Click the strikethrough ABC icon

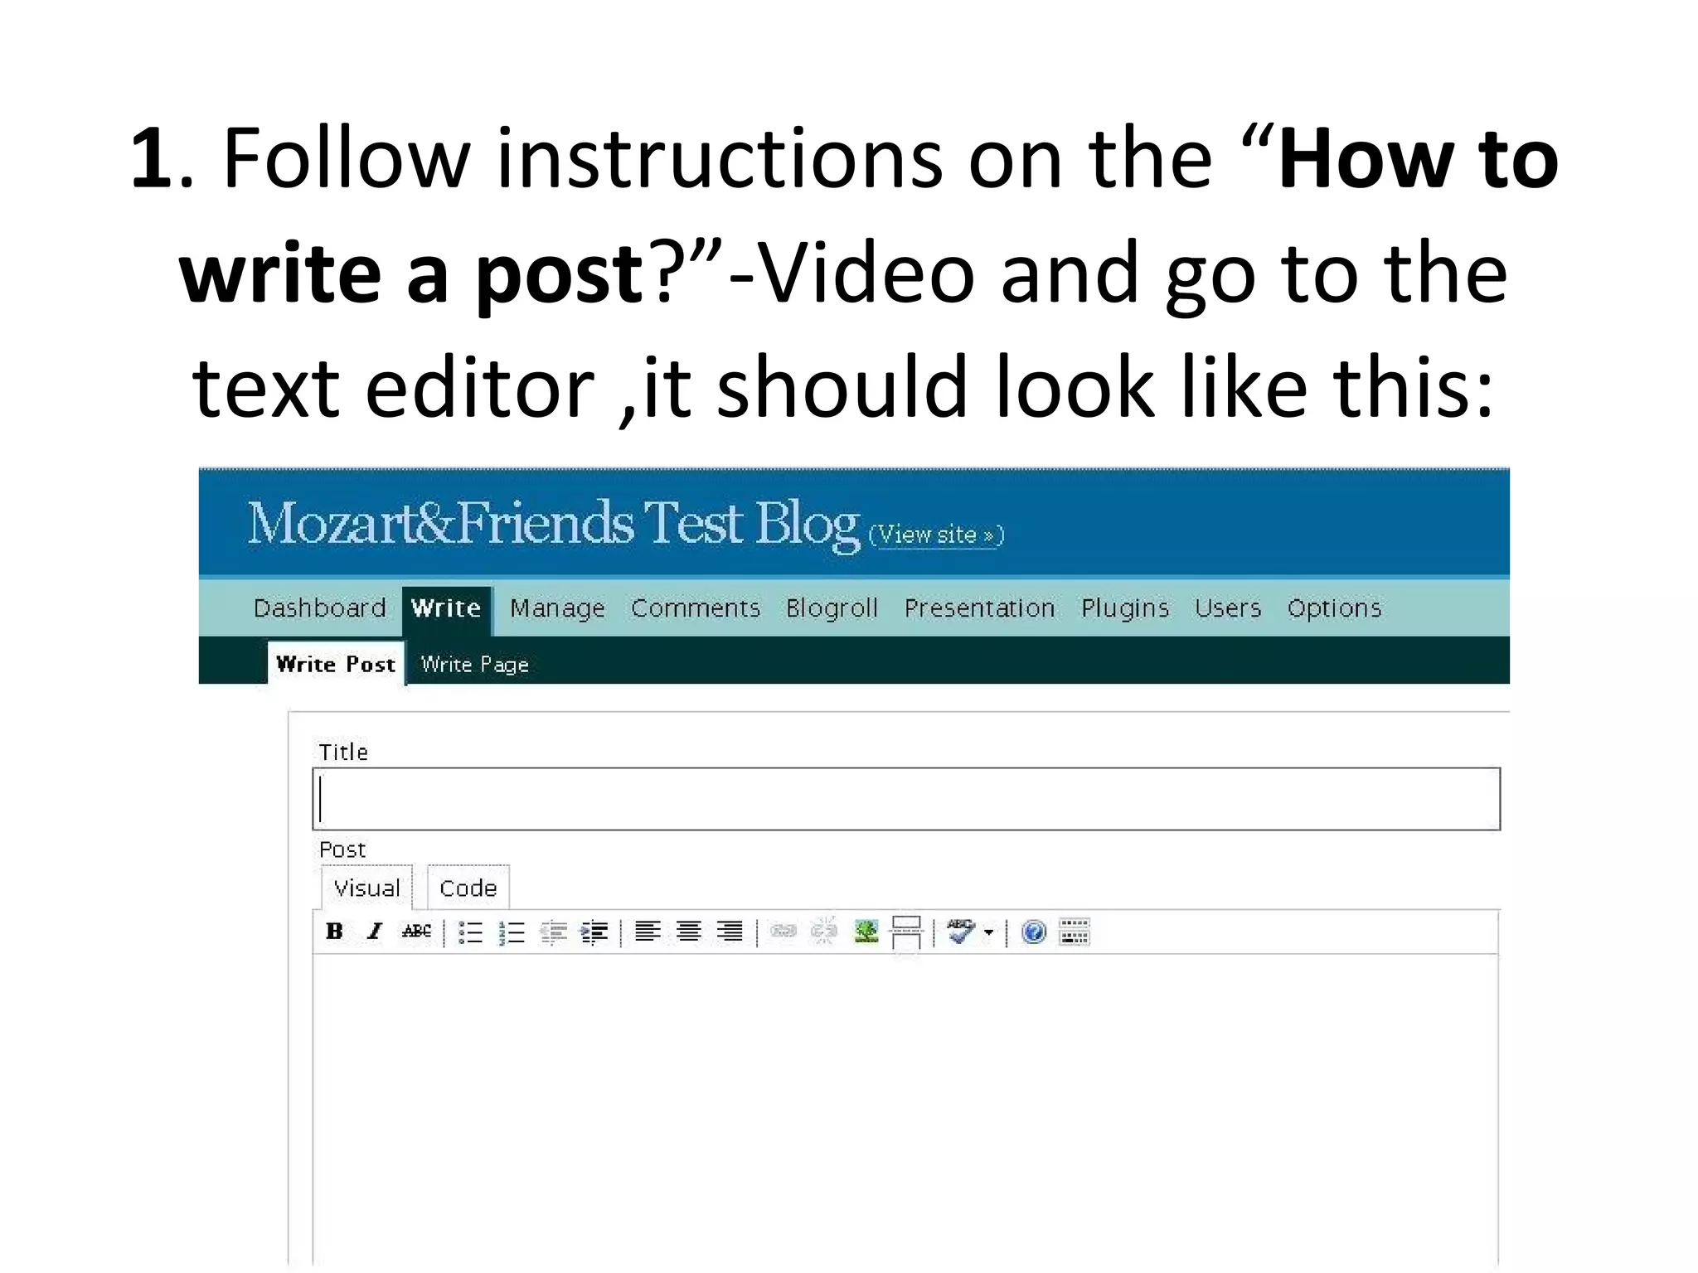[416, 932]
